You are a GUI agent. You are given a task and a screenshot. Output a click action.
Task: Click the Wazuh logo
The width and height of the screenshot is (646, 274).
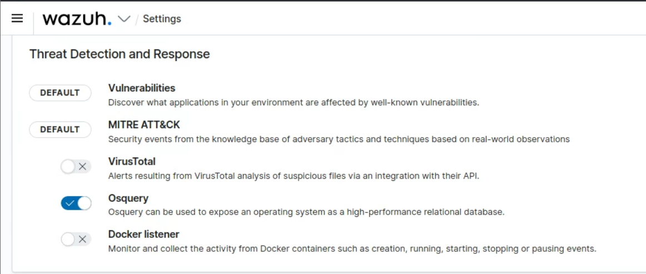tap(77, 18)
